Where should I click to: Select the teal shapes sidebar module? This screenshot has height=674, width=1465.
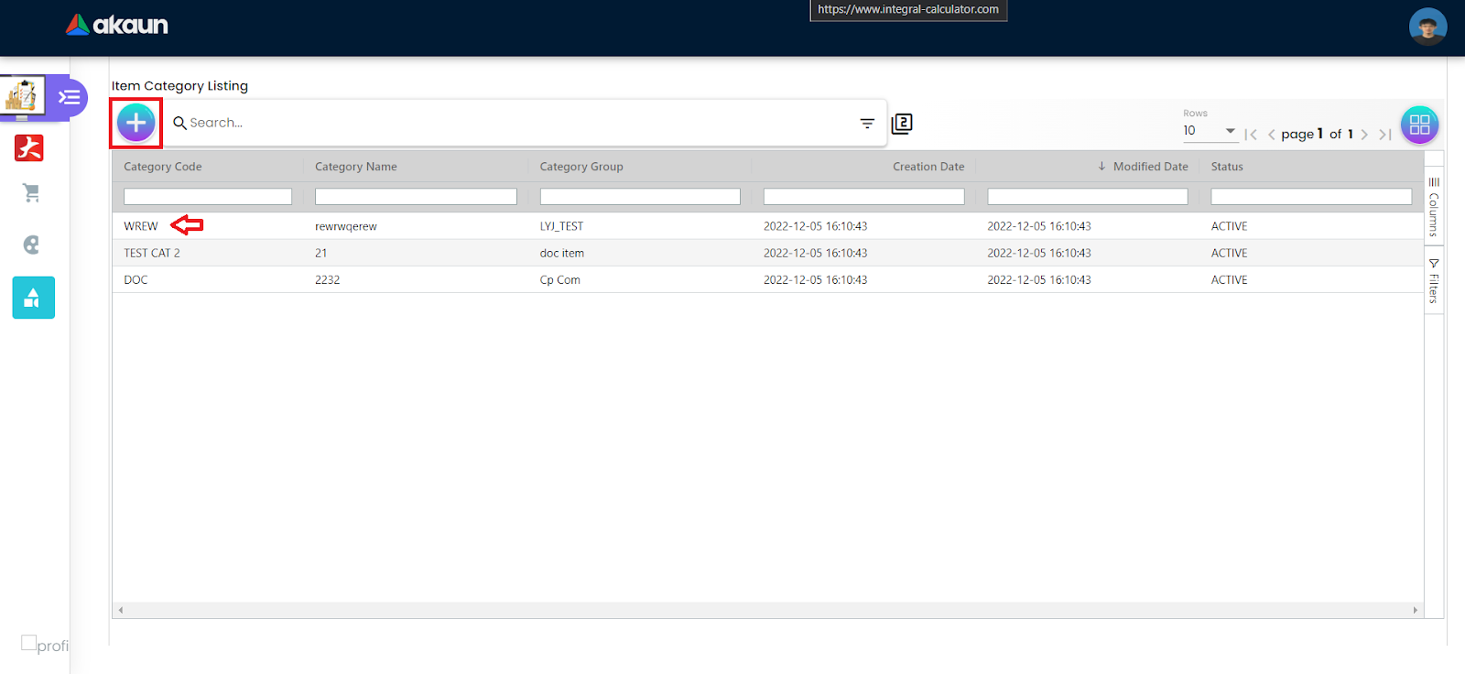pos(33,298)
